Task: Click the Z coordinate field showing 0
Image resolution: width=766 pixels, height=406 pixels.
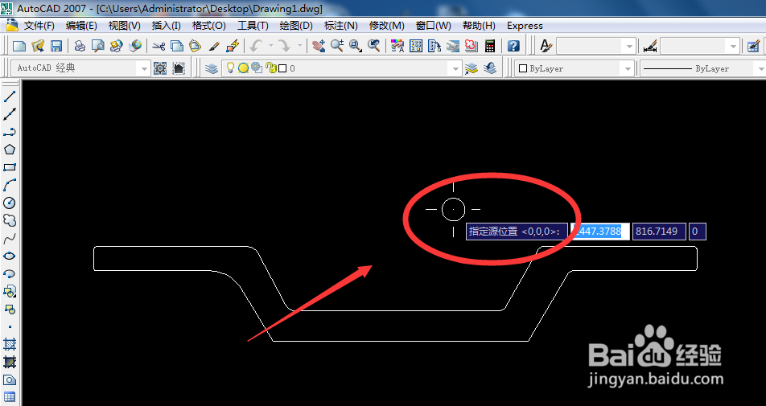Action: [697, 232]
